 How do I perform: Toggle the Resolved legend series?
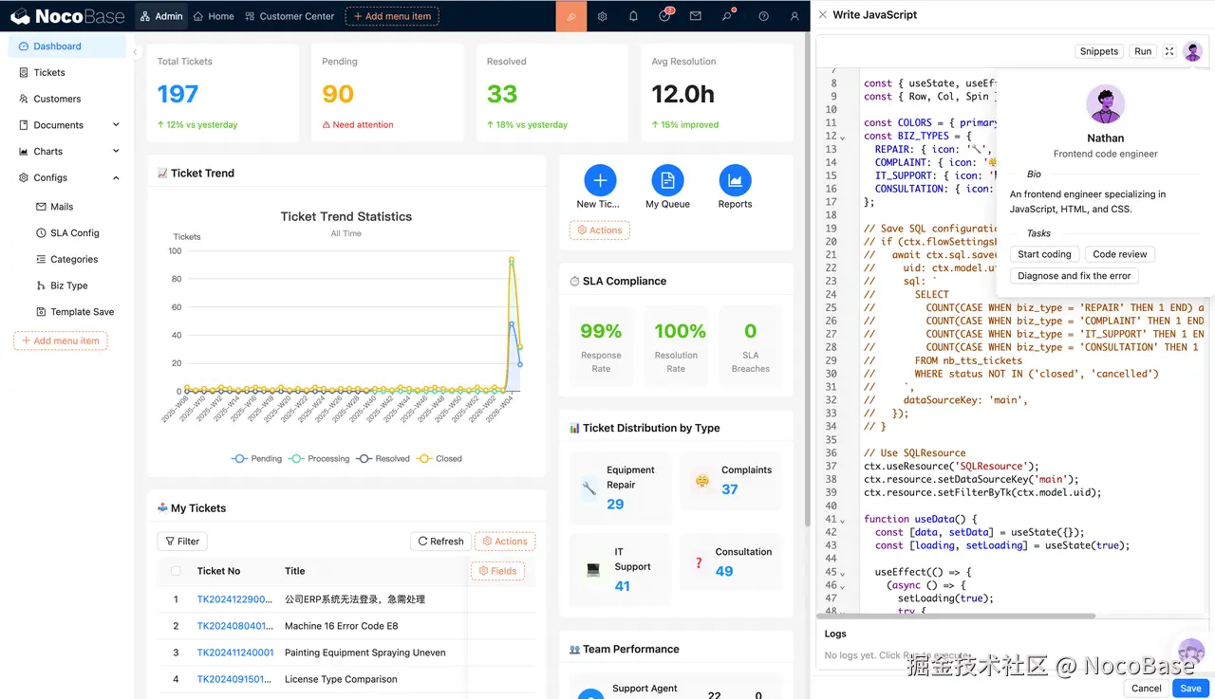click(x=383, y=458)
